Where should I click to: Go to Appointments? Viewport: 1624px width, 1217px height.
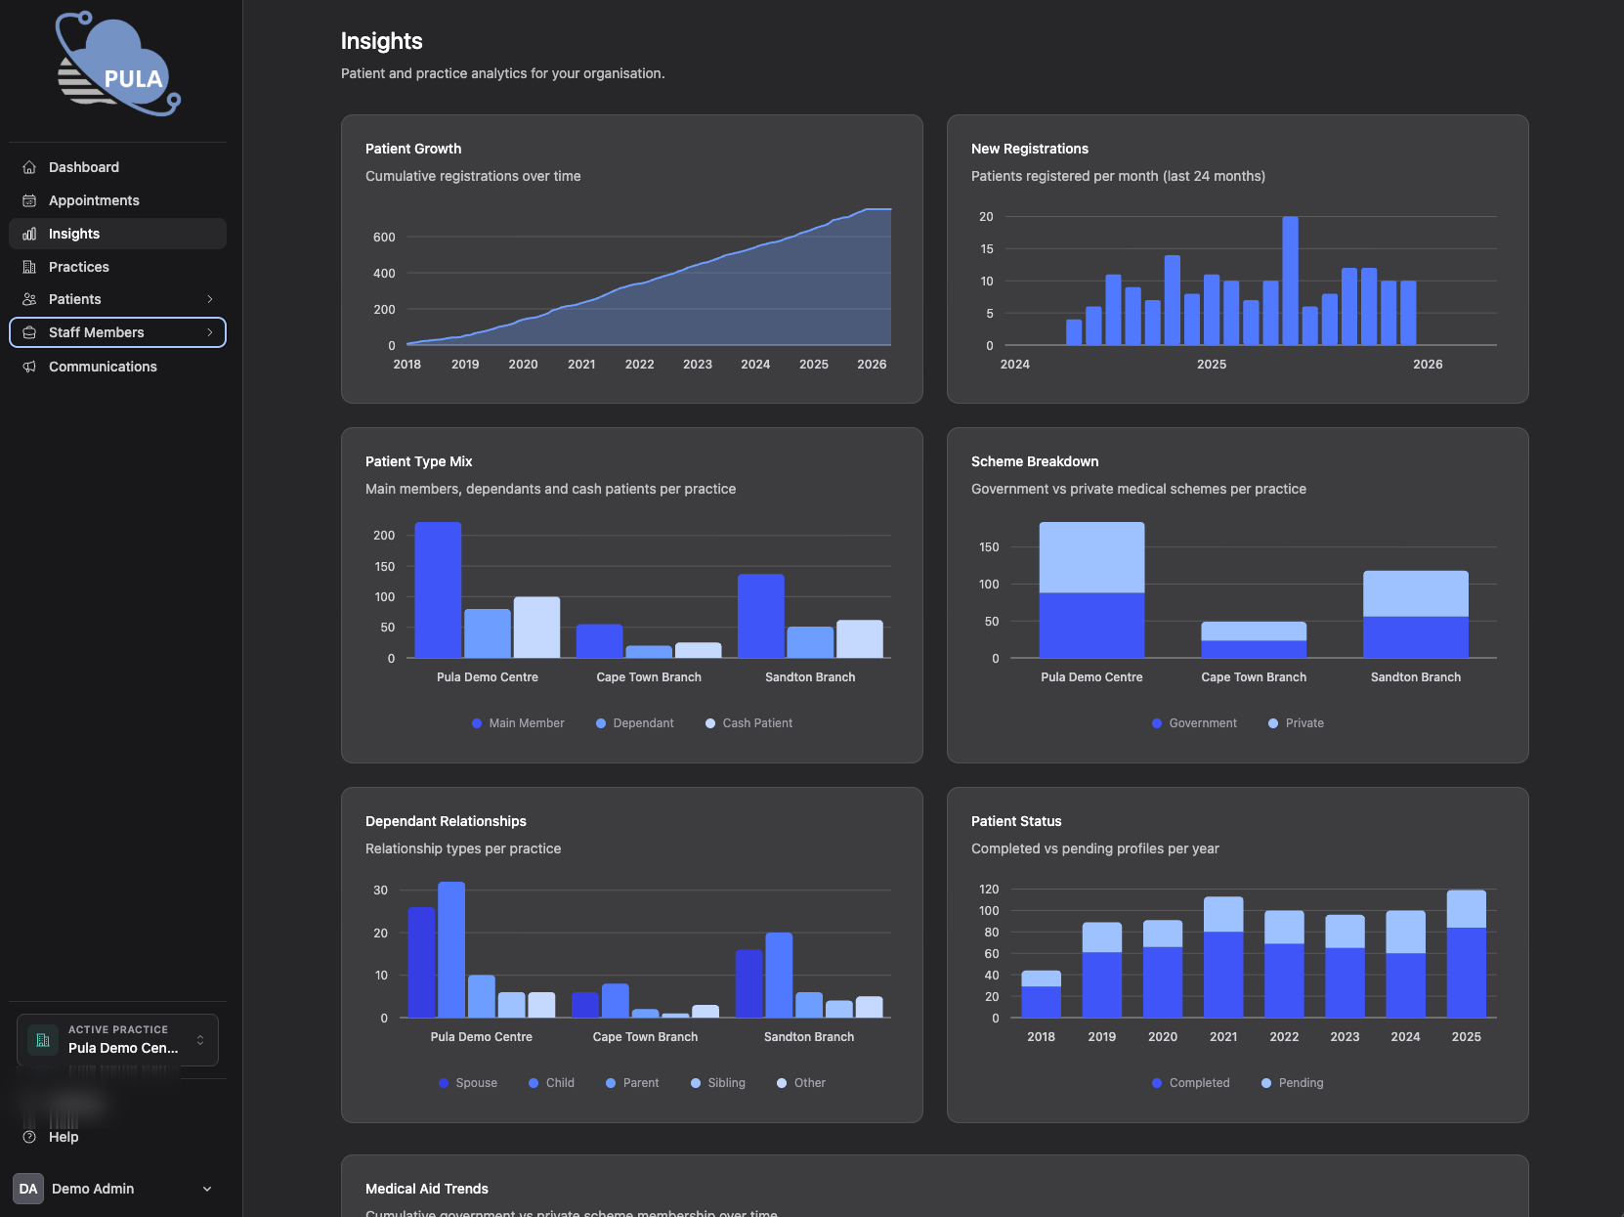click(x=117, y=200)
